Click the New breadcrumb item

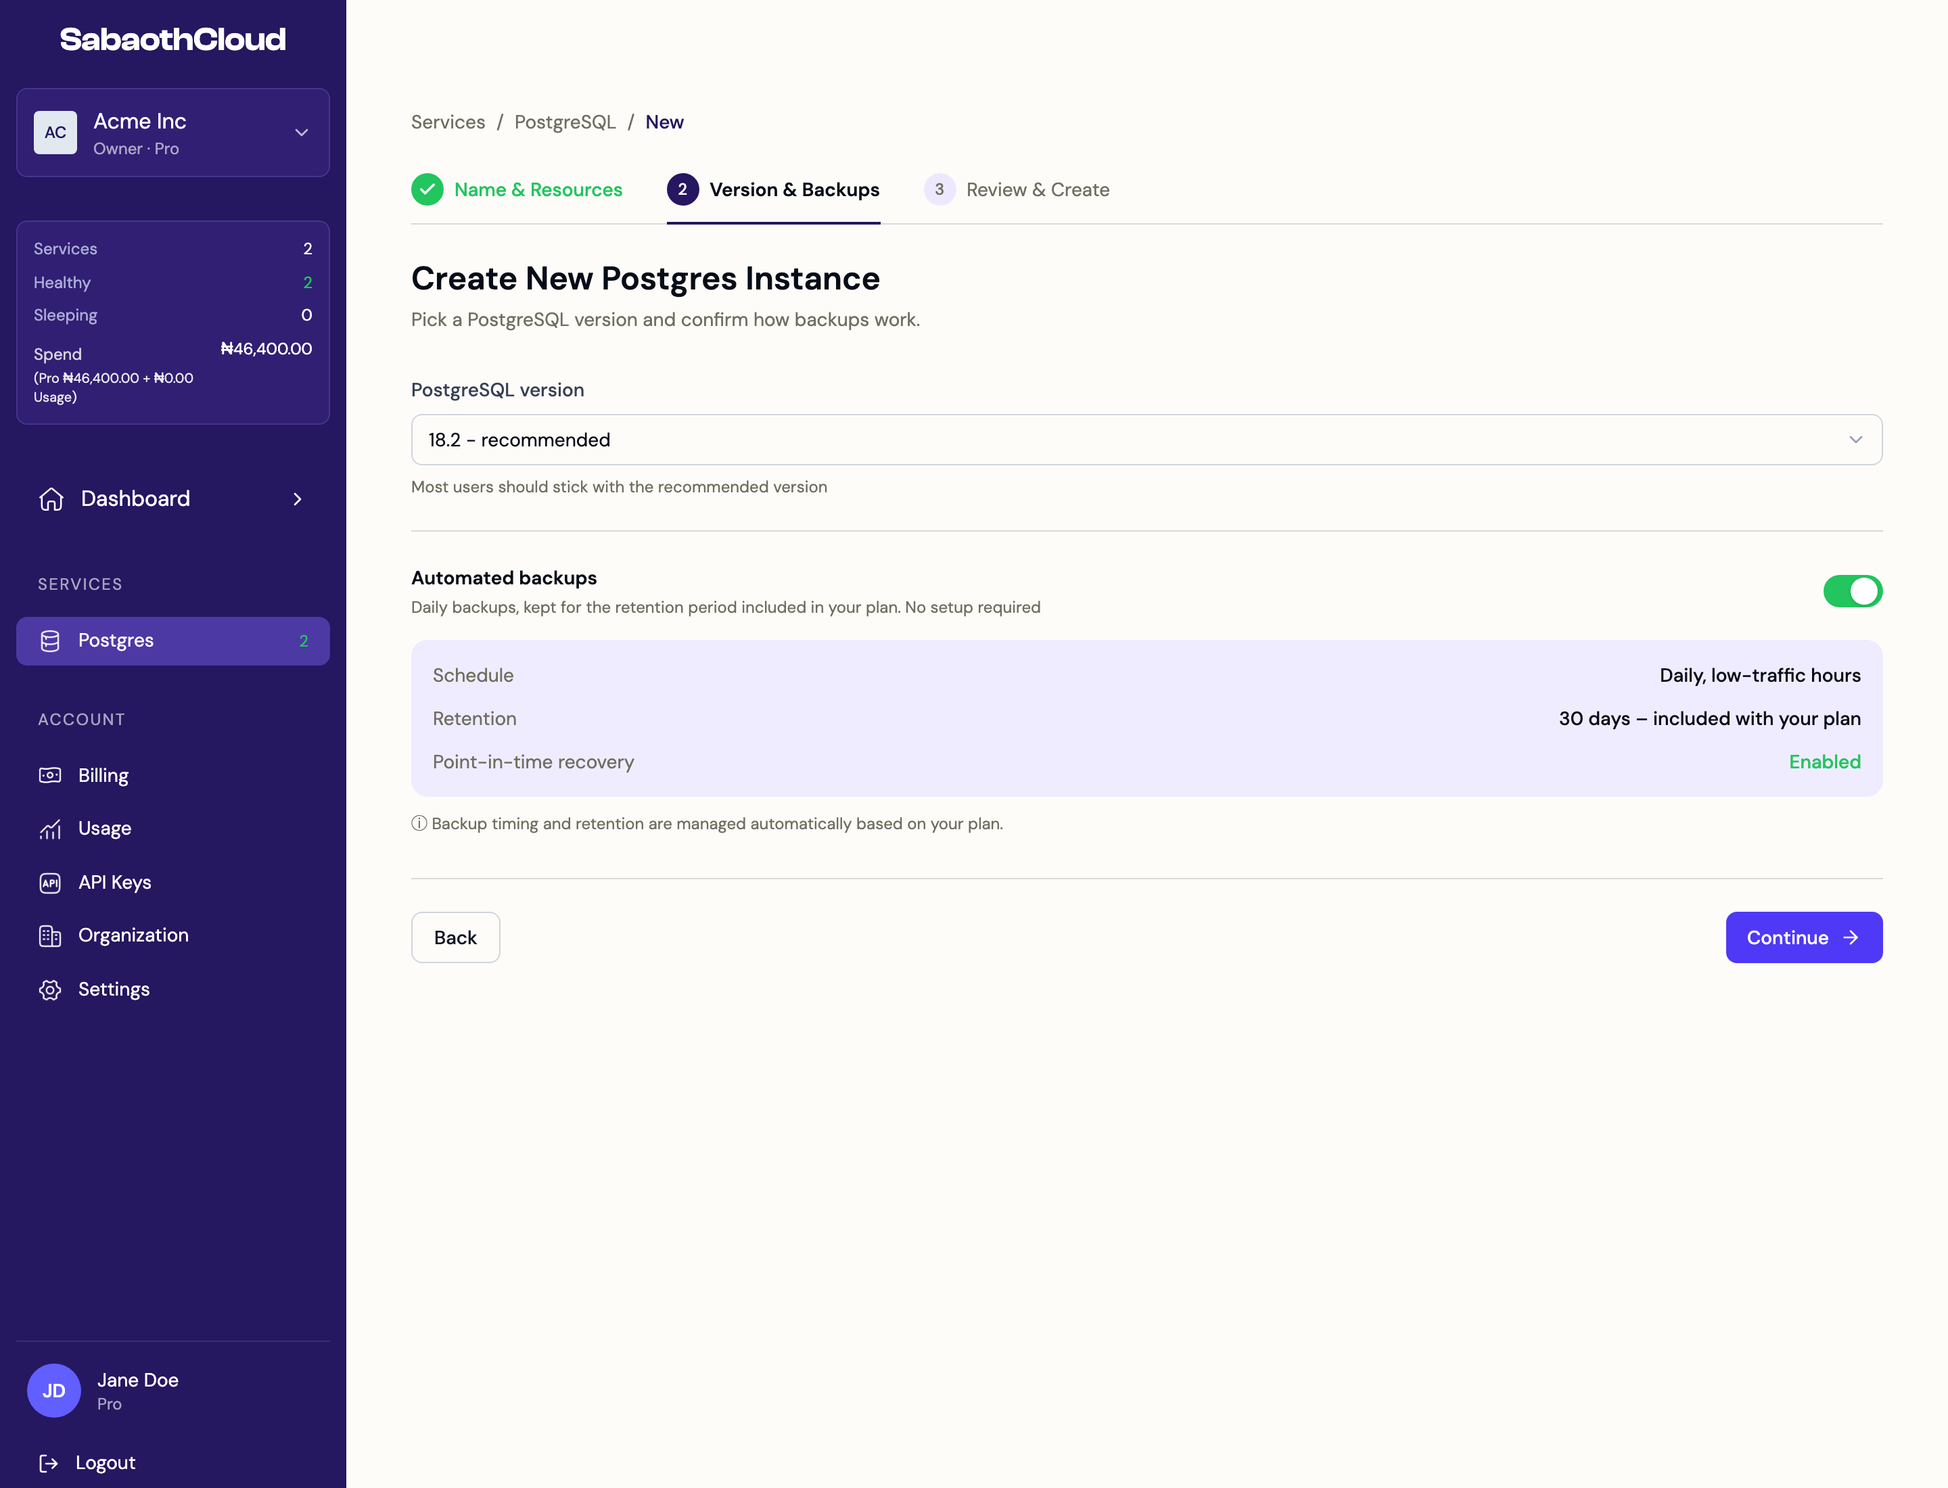tap(664, 122)
